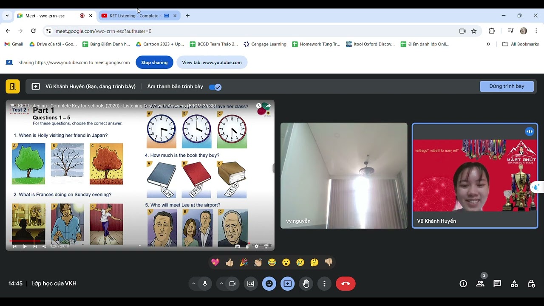Open the YouTube playlist menu icon
This screenshot has width=544, height=306.
12,106
